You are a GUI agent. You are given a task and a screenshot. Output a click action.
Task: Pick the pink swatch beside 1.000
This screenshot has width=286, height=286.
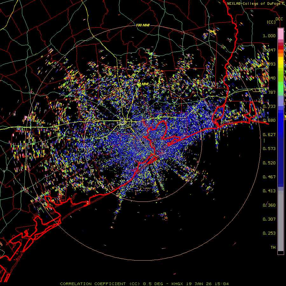[281, 34]
